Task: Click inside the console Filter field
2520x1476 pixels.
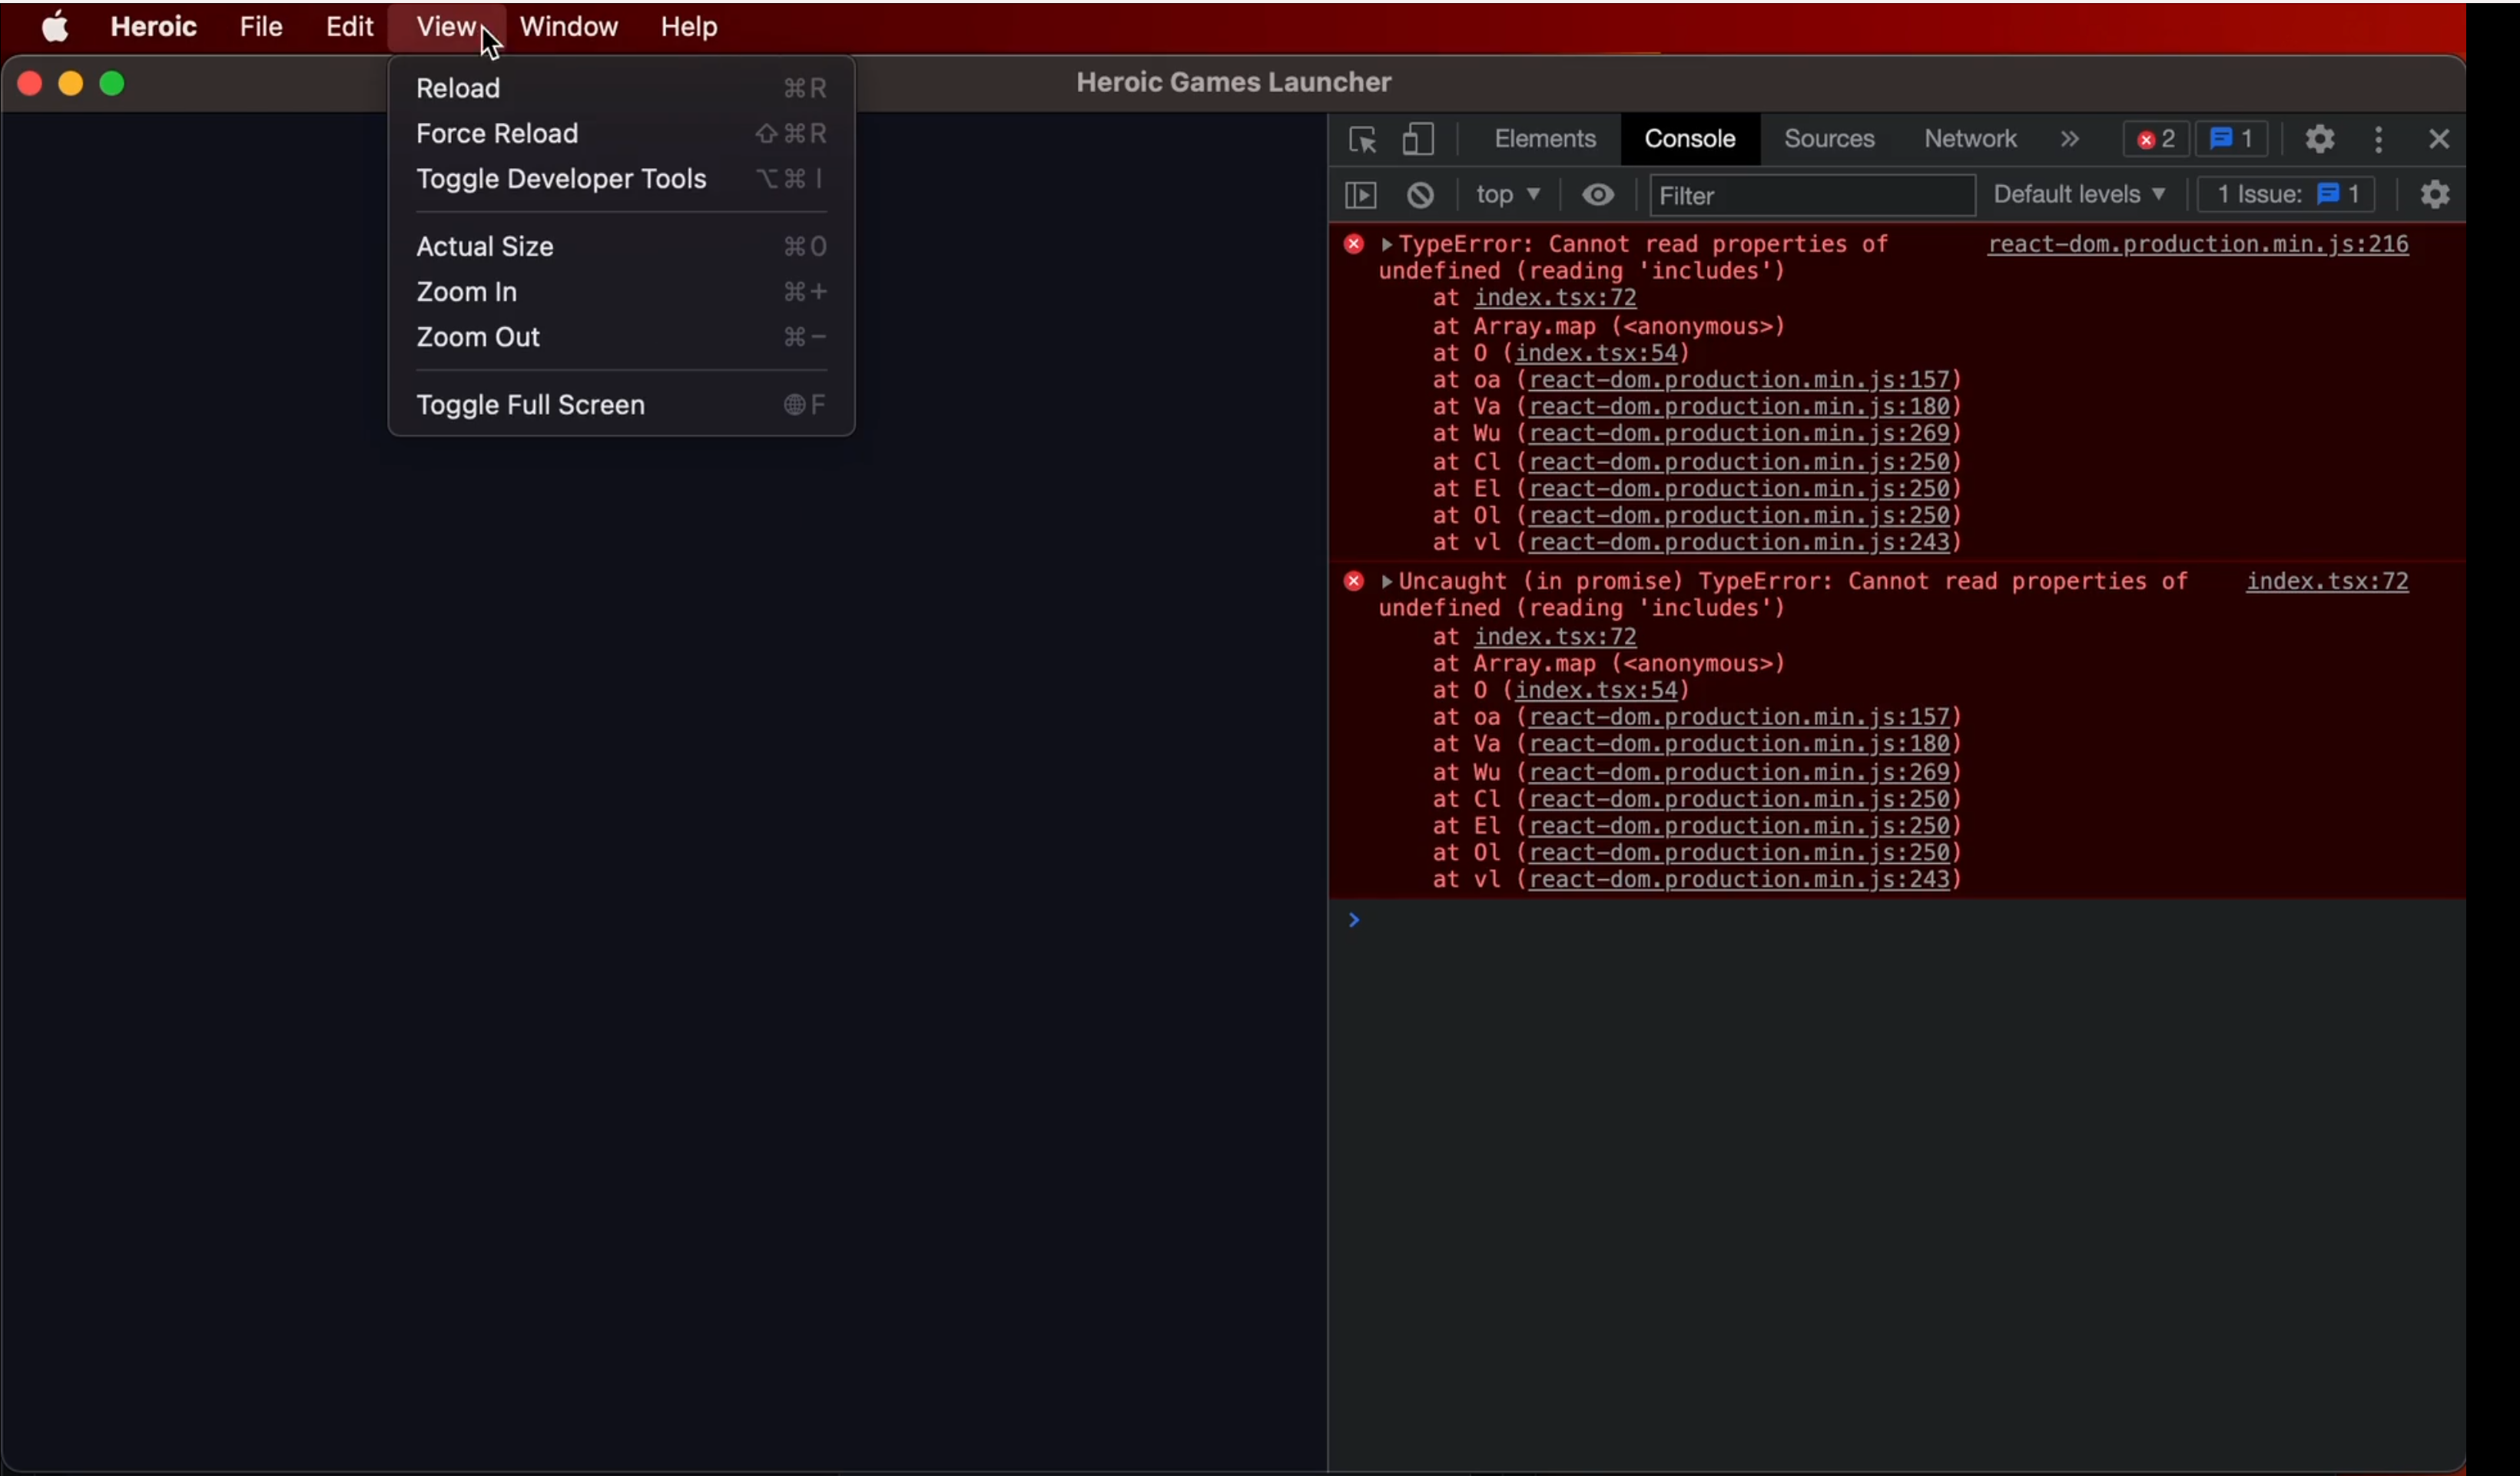Action: pos(1812,195)
